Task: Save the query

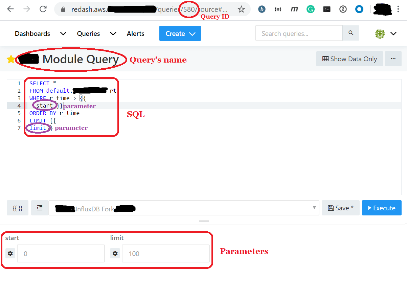Action: (340, 208)
